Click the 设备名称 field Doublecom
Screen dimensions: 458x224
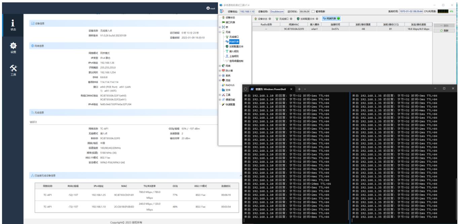277,12
